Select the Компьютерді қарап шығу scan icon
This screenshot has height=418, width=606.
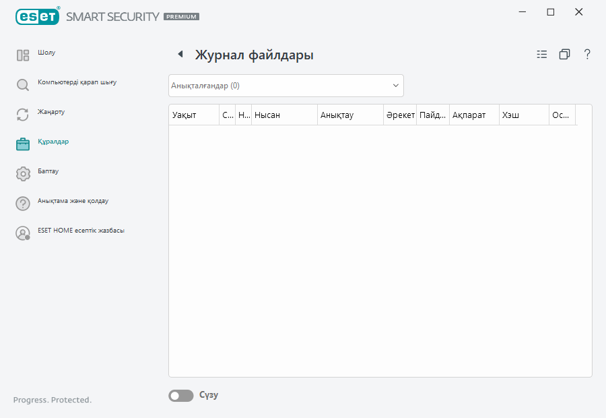22,85
